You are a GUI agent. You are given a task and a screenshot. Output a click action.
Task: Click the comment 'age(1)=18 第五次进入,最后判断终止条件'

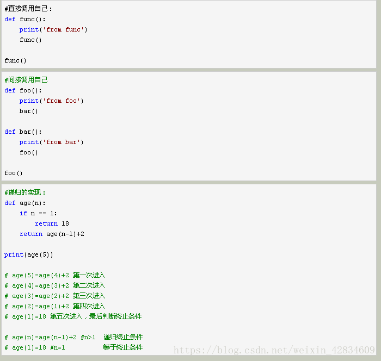point(73,316)
